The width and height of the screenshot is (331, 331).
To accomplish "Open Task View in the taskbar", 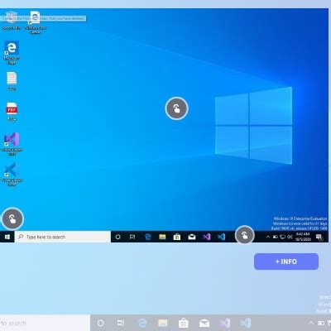I will click(132, 237).
